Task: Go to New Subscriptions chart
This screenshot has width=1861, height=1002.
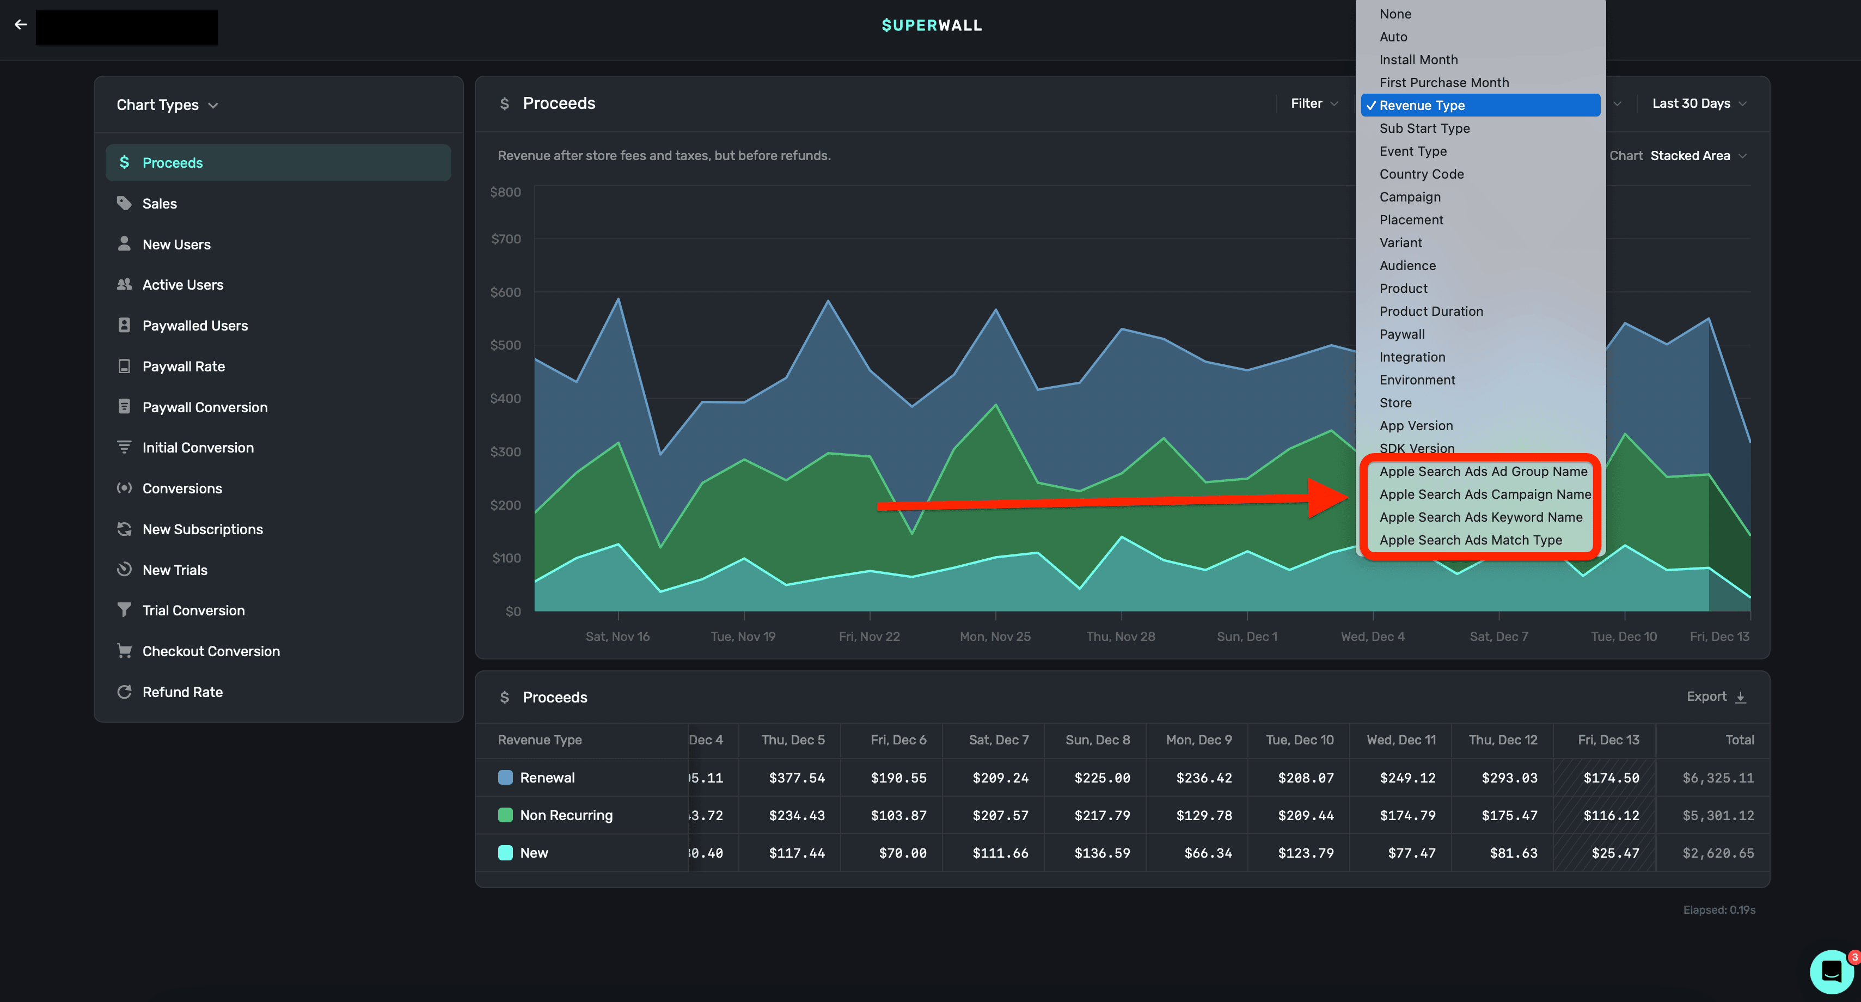Action: coord(203,529)
